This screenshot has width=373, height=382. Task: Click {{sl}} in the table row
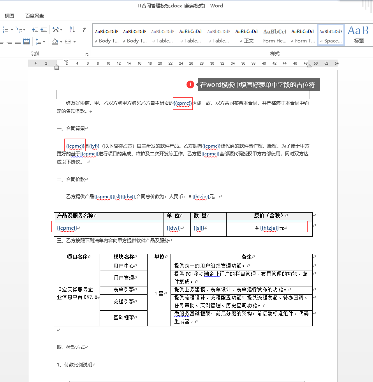point(199,228)
